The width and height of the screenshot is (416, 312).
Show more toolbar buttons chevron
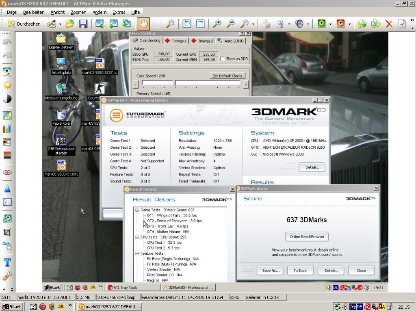point(412,20)
